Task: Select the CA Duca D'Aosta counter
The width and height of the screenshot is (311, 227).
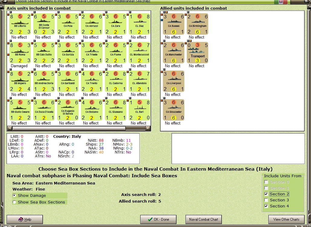Action: 44,110
